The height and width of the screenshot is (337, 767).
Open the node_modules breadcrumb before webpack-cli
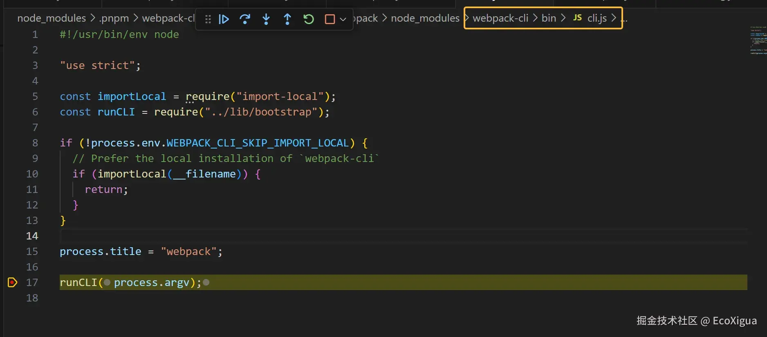click(425, 18)
